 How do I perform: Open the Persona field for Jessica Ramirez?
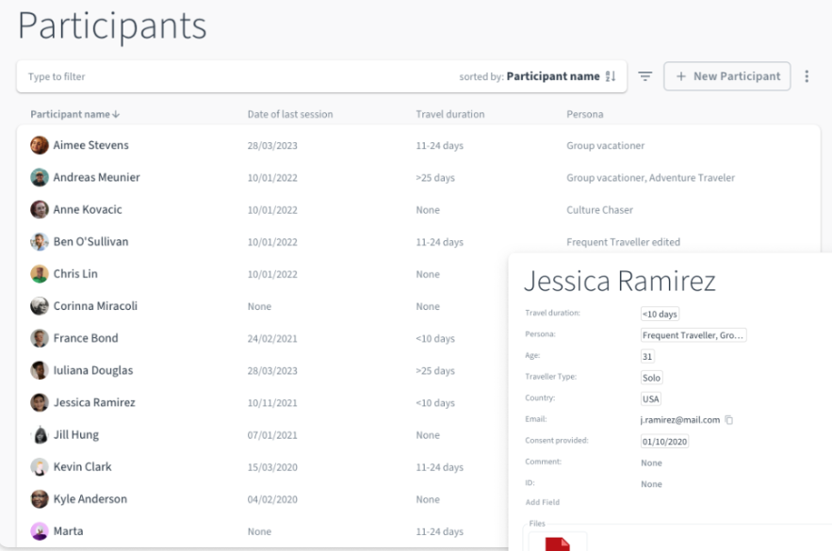click(x=693, y=335)
